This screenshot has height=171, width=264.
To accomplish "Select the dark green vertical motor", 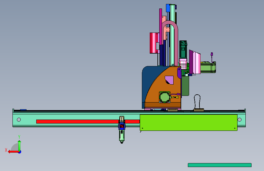I will coord(183,49).
